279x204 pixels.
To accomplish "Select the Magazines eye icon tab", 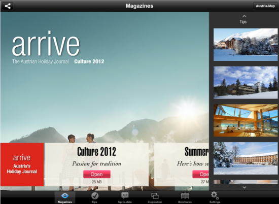I will (65, 197).
